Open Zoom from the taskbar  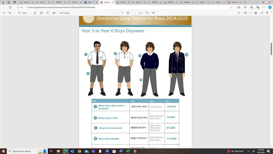pyautogui.click(x=107, y=151)
